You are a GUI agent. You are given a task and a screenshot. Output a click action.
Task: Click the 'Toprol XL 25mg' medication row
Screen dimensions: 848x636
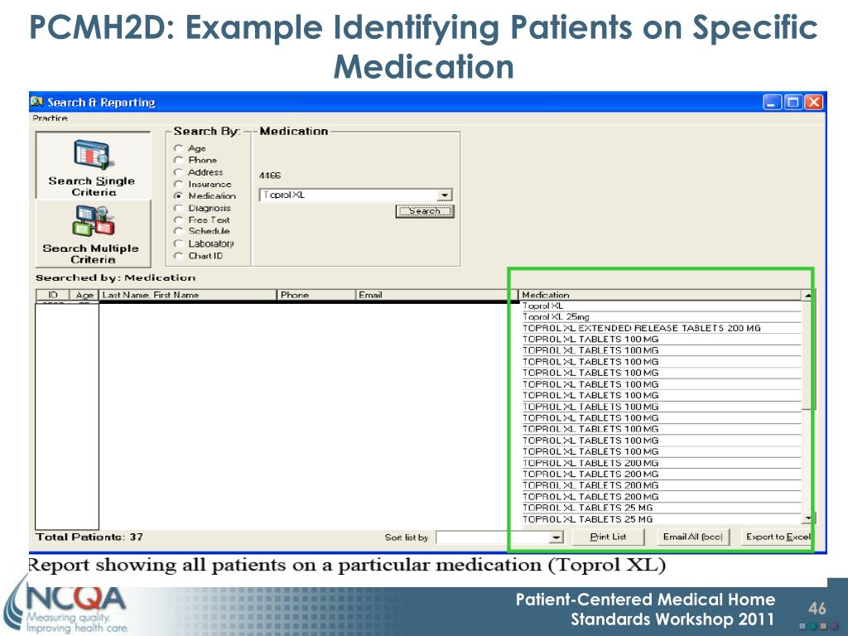tap(662, 317)
